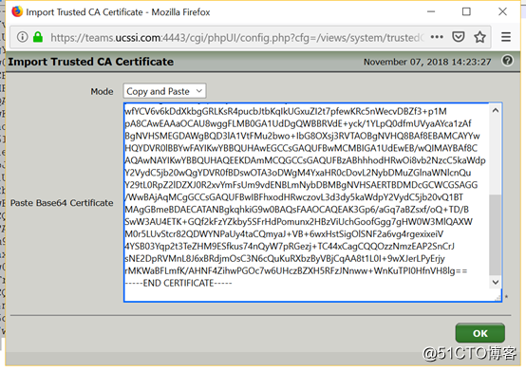Click inside the Paste Base64 Certificate textarea
The width and height of the screenshot is (526, 371).
pyautogui.click(x=312, y=202)
